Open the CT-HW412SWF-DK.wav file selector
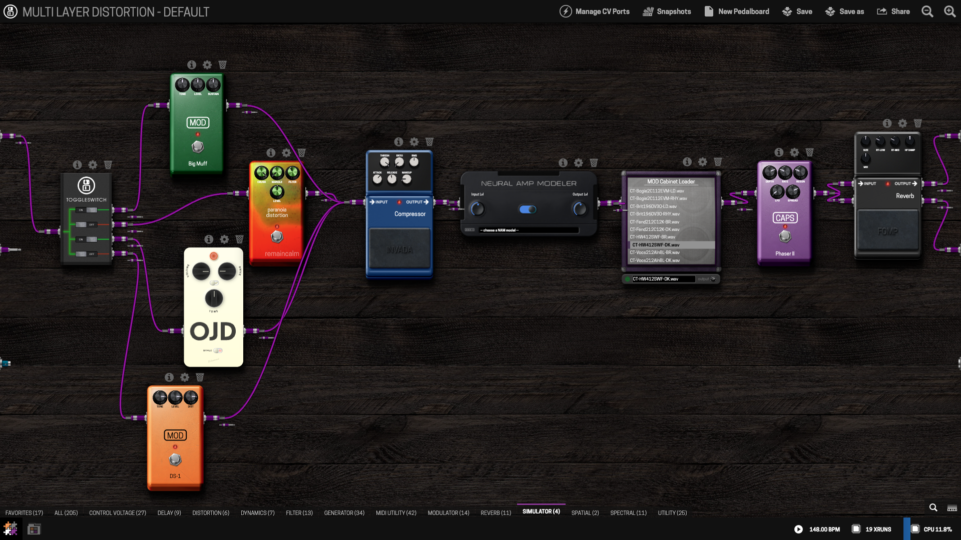 663,279
